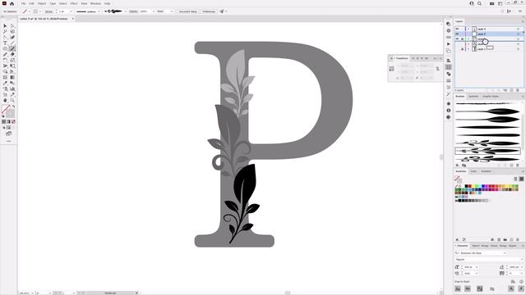Close the Letter P document tab
526x295 pixels.
(x=73, y=19)
